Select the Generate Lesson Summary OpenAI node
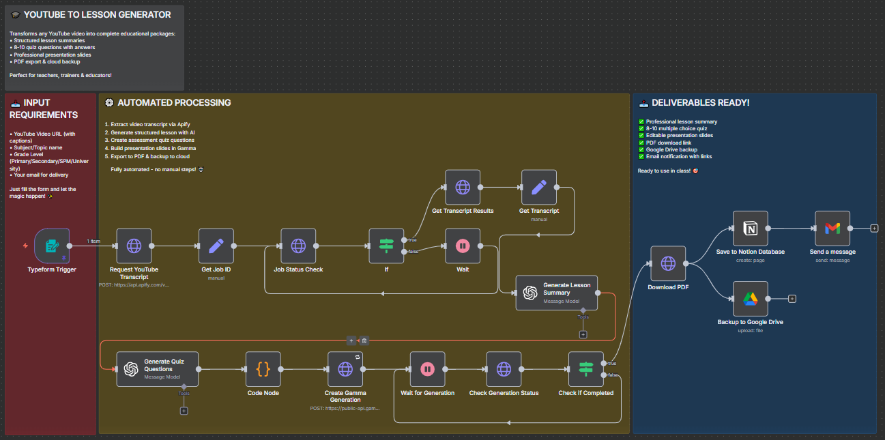Screen dimensions: 885x440 [557, 293]
